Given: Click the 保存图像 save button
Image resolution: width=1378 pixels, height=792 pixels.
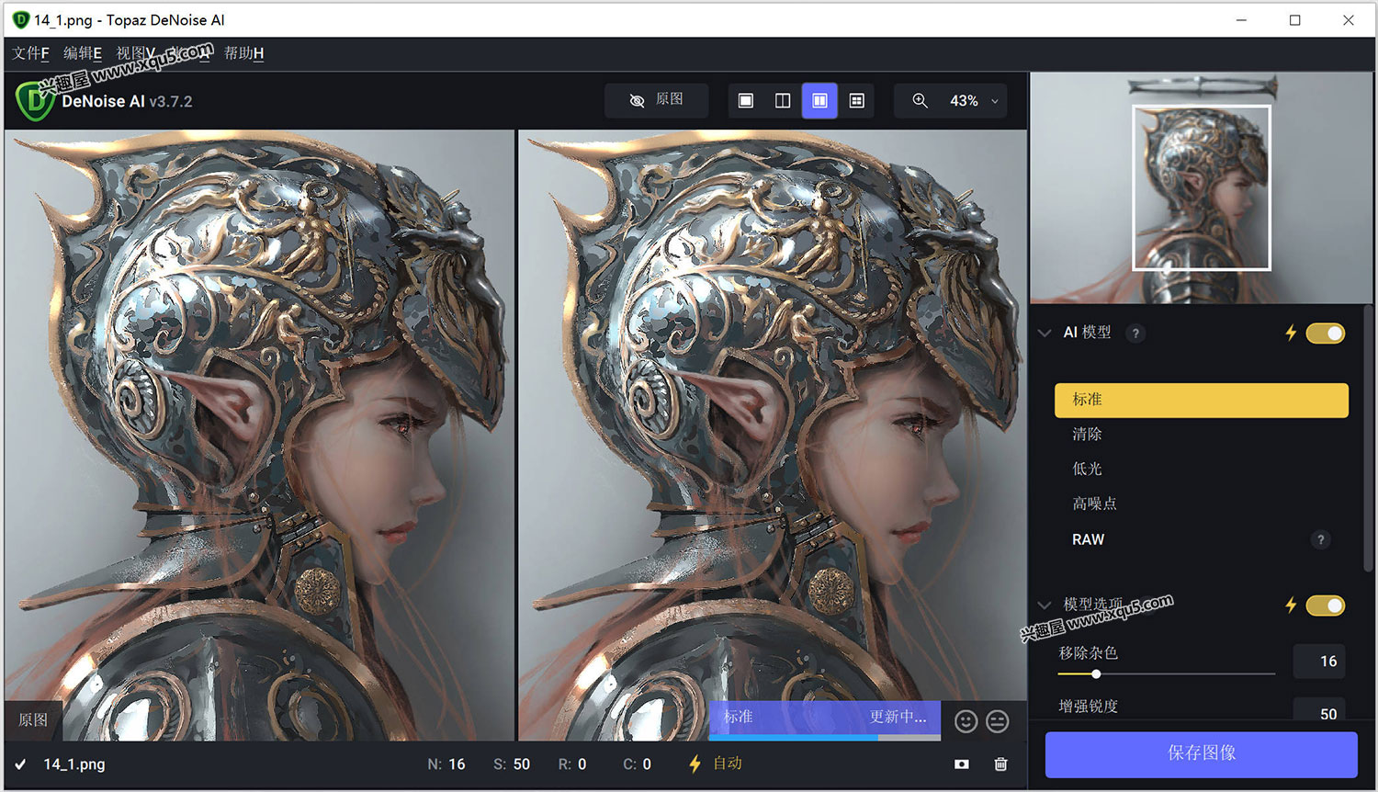Looking at the screenshot, I should coord(1202,753).
